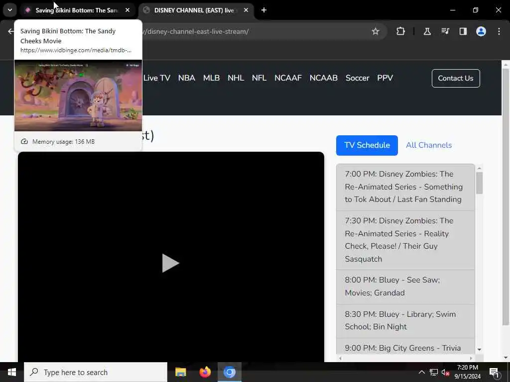Image resolution: width=510 pixels, height=382 pixels.
Task: Open Firefox from the taskbar
Action: pyautogui.click(x=205, y=372)
